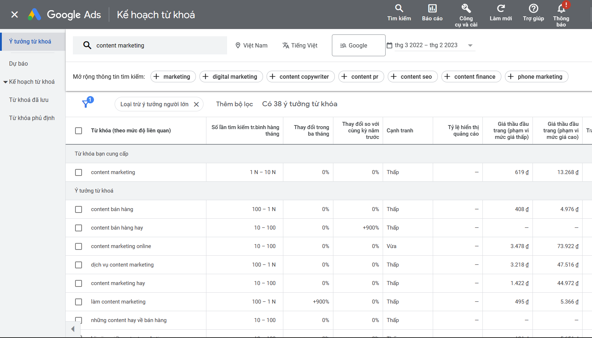Add 'marketing' to broaden search

pyautogui.click(x=173, y=77)
